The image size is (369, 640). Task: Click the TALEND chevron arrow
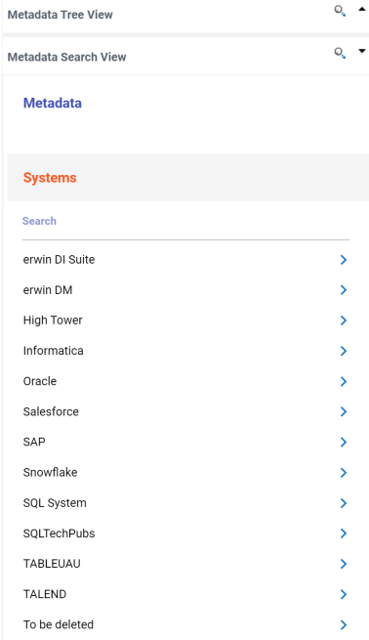click(344, 594)
